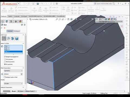This screenshot has height=97, width=130.
Task: Select Edge<3> in the fillet list
Action: click(13, 50)
